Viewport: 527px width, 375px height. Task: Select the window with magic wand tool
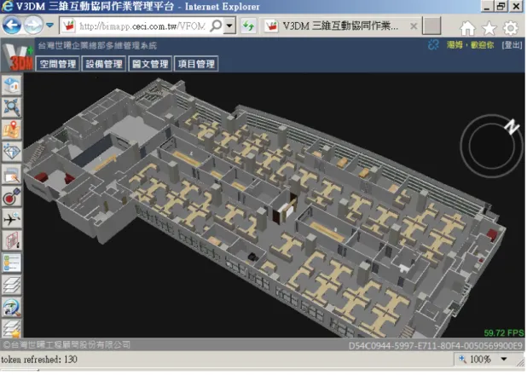click(12, 174)
